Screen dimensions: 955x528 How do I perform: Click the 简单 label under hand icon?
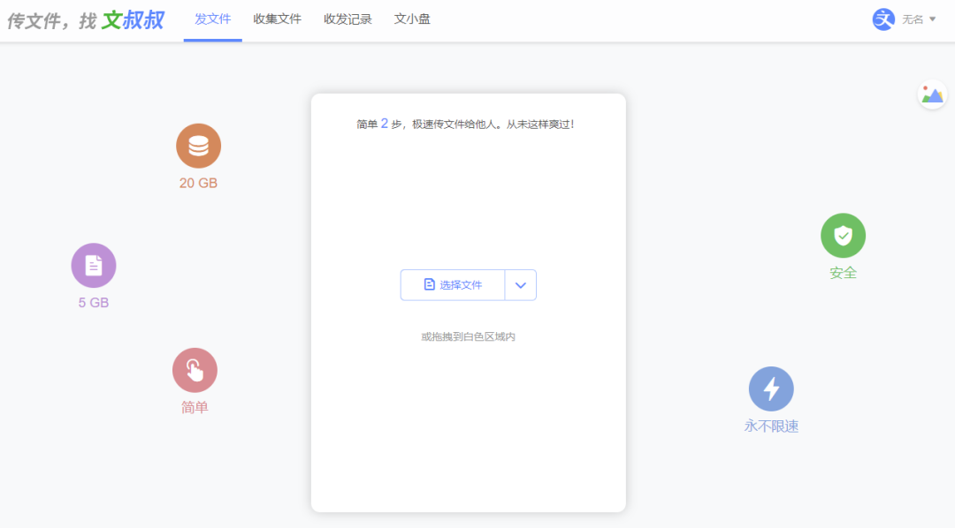point(195,407)
